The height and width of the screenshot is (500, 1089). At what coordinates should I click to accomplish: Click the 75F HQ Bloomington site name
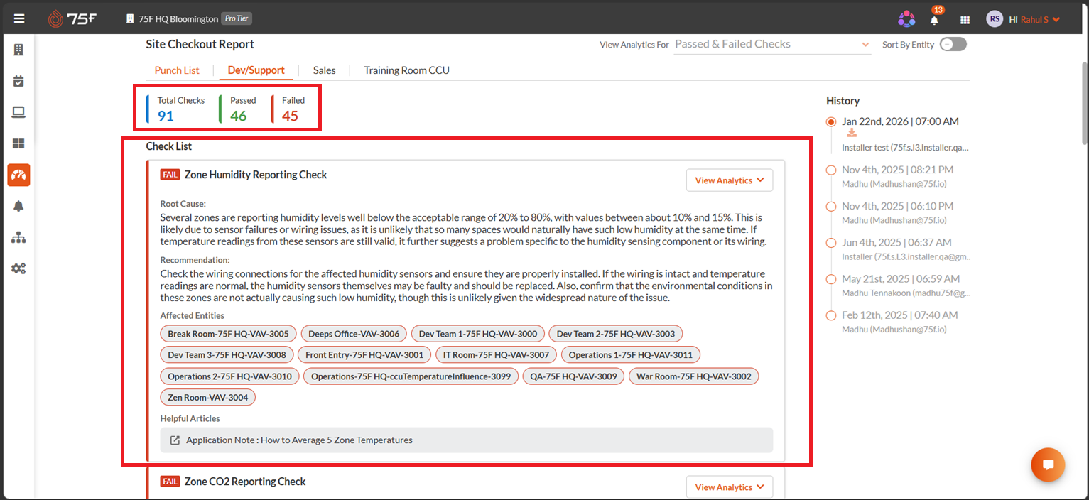[x=178, y=19]
